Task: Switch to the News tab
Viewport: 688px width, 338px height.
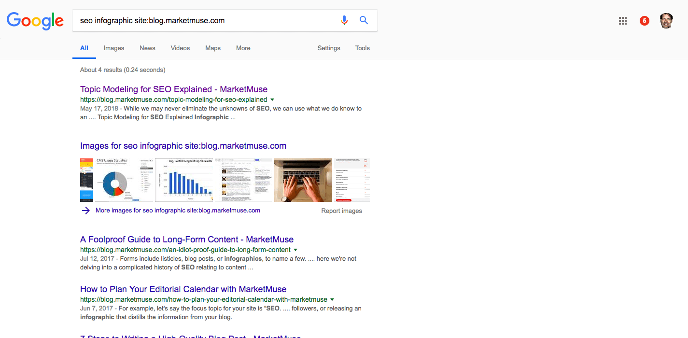Action: [x=147, y=48]
